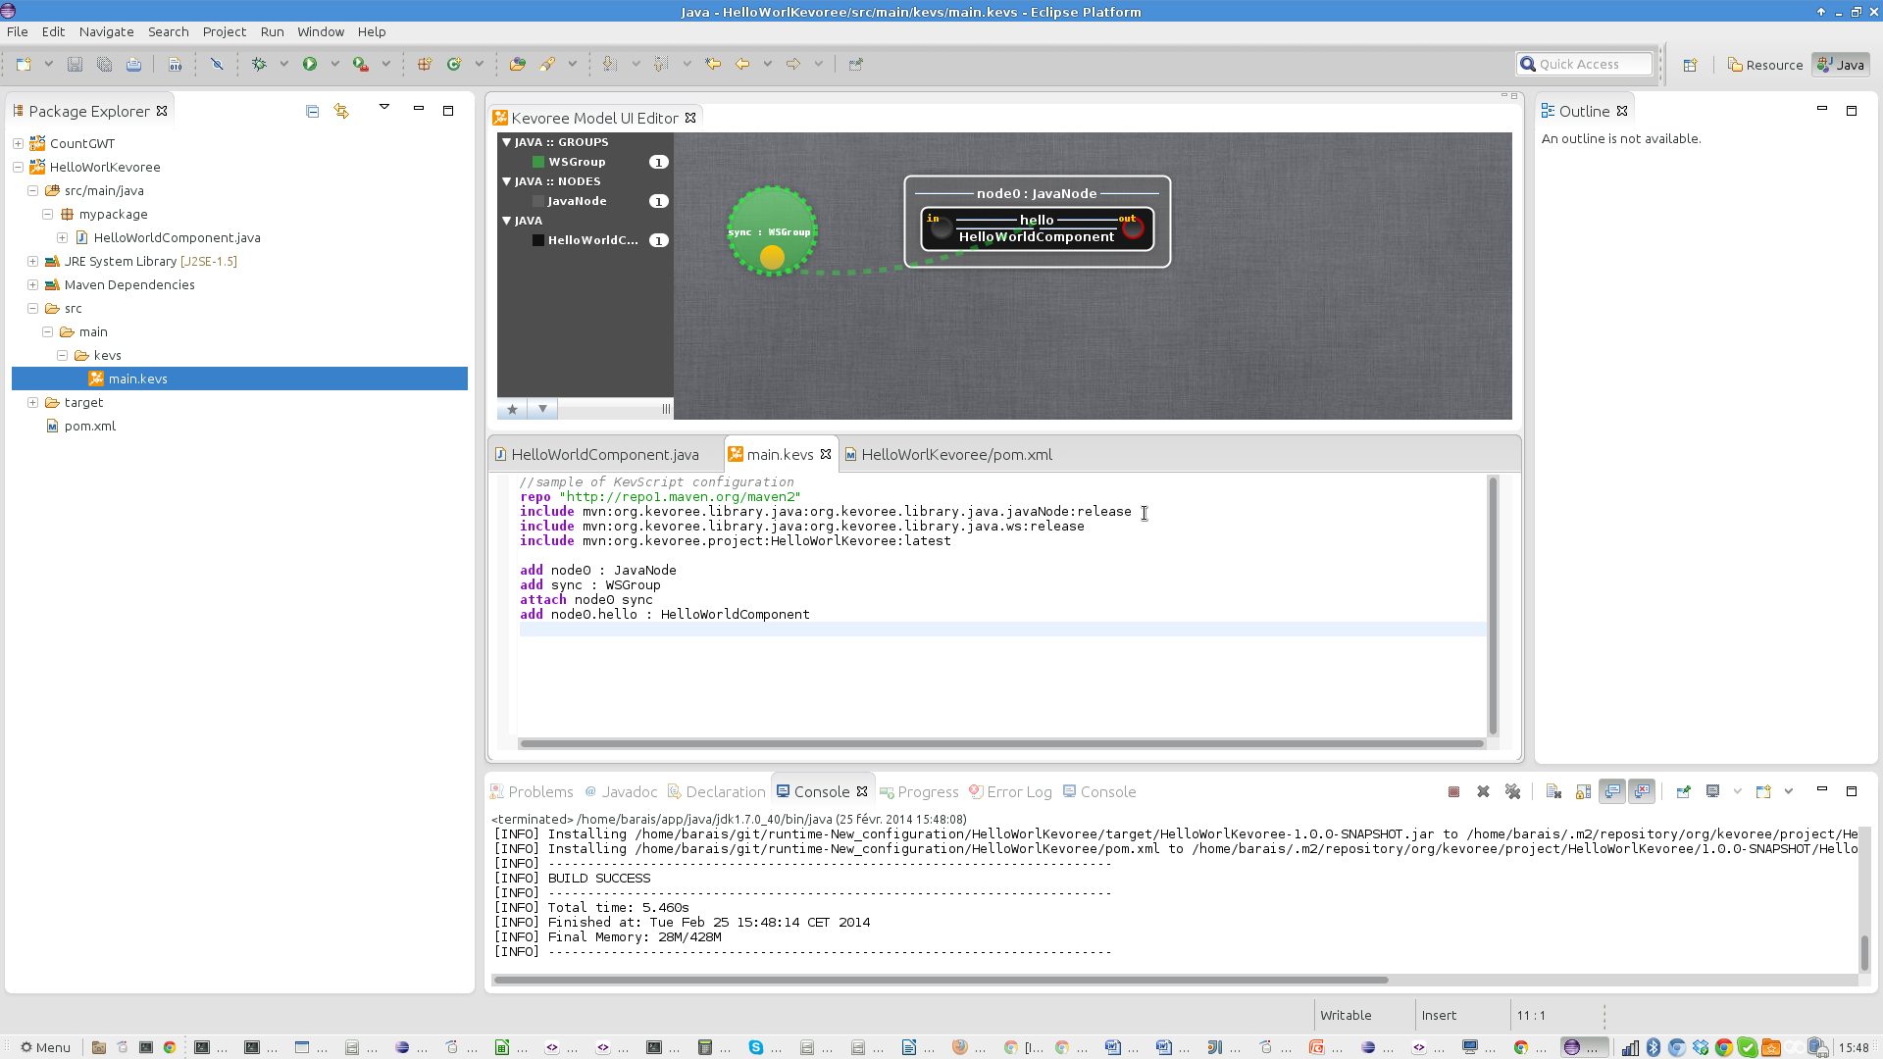Select the gray JavaNode palette swatch

pyautogui.click(x=538, y=201)
